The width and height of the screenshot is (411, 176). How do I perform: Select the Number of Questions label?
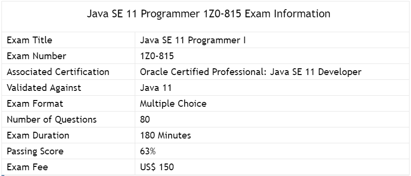[x=51, y=119]
